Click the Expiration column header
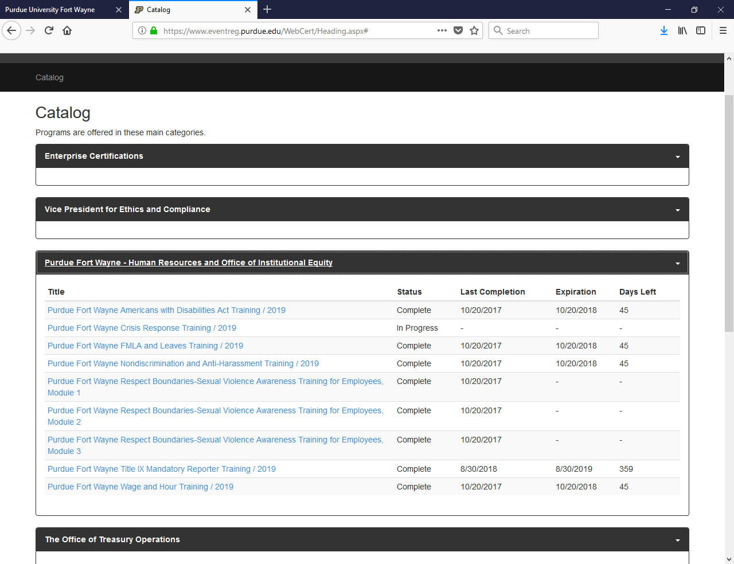Screen dimensions: 734x564 click(x=576, y=292)
